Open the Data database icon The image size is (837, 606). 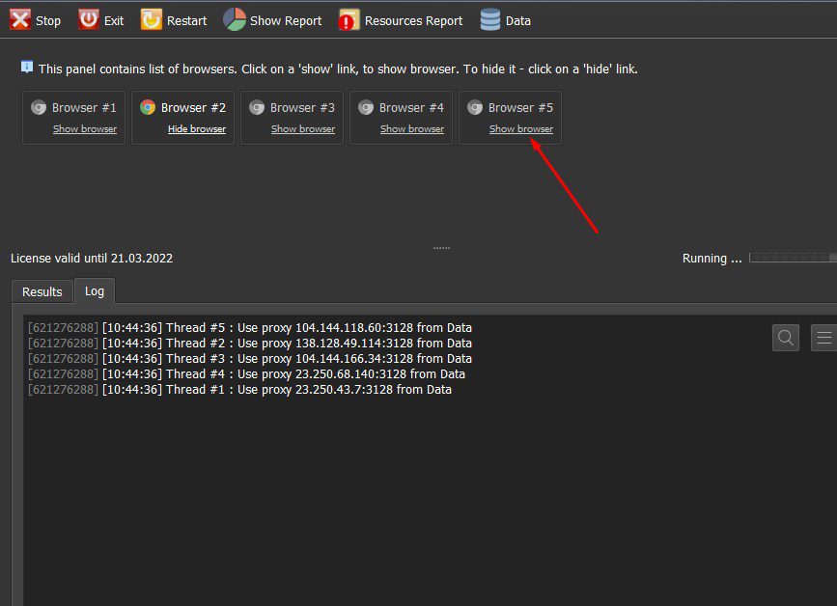490,20
